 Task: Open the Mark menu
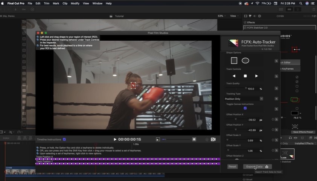coord(56,3)
